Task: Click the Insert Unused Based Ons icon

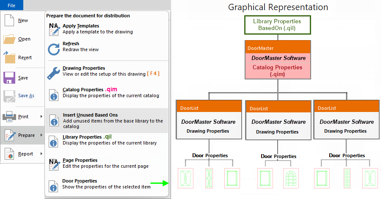Action: [x=54, y=120]
